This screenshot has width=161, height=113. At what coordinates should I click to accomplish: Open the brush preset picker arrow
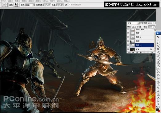point(18,5)
